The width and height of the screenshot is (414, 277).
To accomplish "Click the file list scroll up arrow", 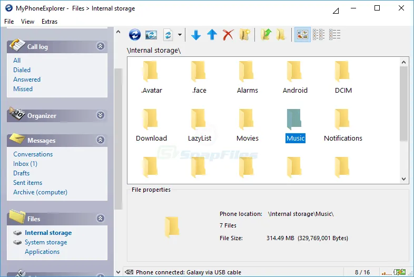I will click(x=403, y=62).
